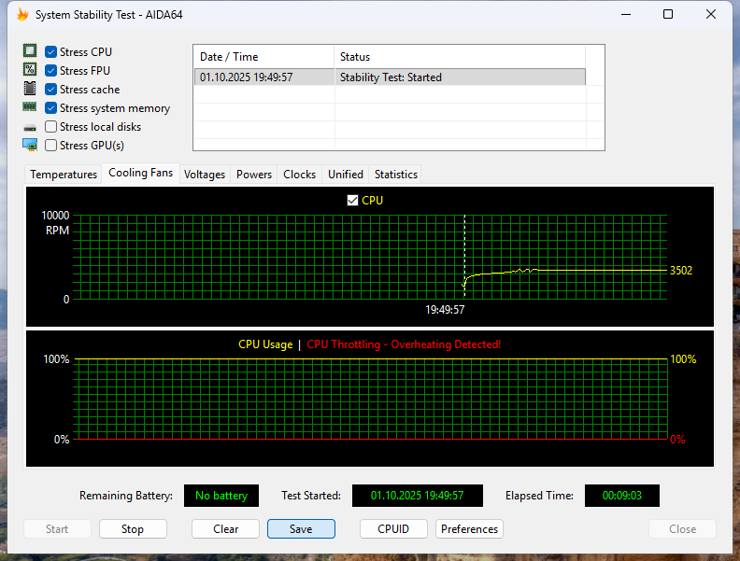
Task: Enable the Stress local disks checkbox
Action: [51, 127]
